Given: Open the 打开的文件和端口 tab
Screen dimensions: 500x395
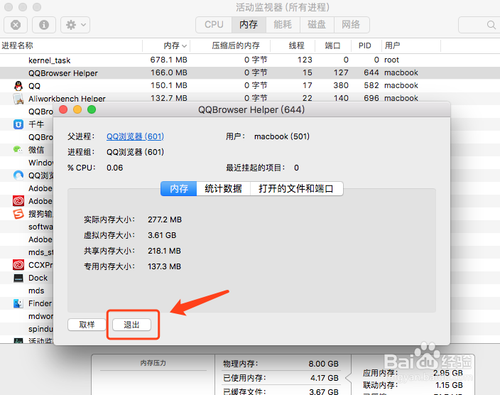Looking at the screenshot, I should click(296, 188).
